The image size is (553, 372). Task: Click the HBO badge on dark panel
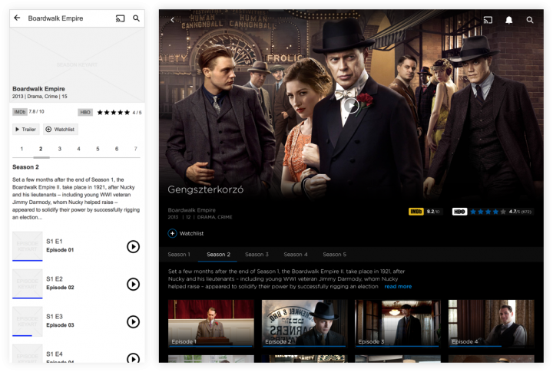tap(459, 212)
